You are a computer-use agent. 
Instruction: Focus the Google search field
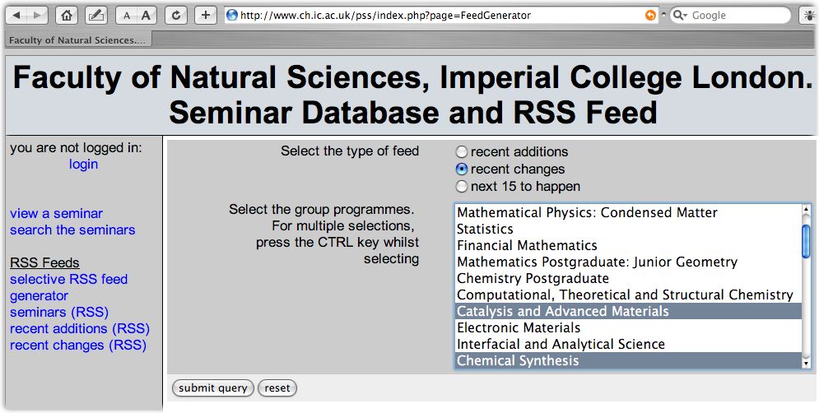(730, 16)
